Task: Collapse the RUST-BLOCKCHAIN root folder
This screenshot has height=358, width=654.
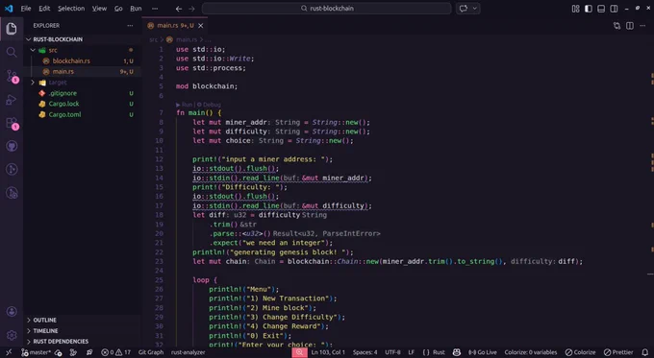Action: (x=28, y=39)
